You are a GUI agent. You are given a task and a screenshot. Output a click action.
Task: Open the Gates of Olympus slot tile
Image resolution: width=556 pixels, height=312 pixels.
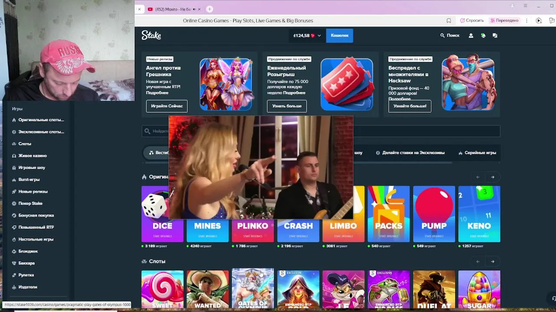253,289
